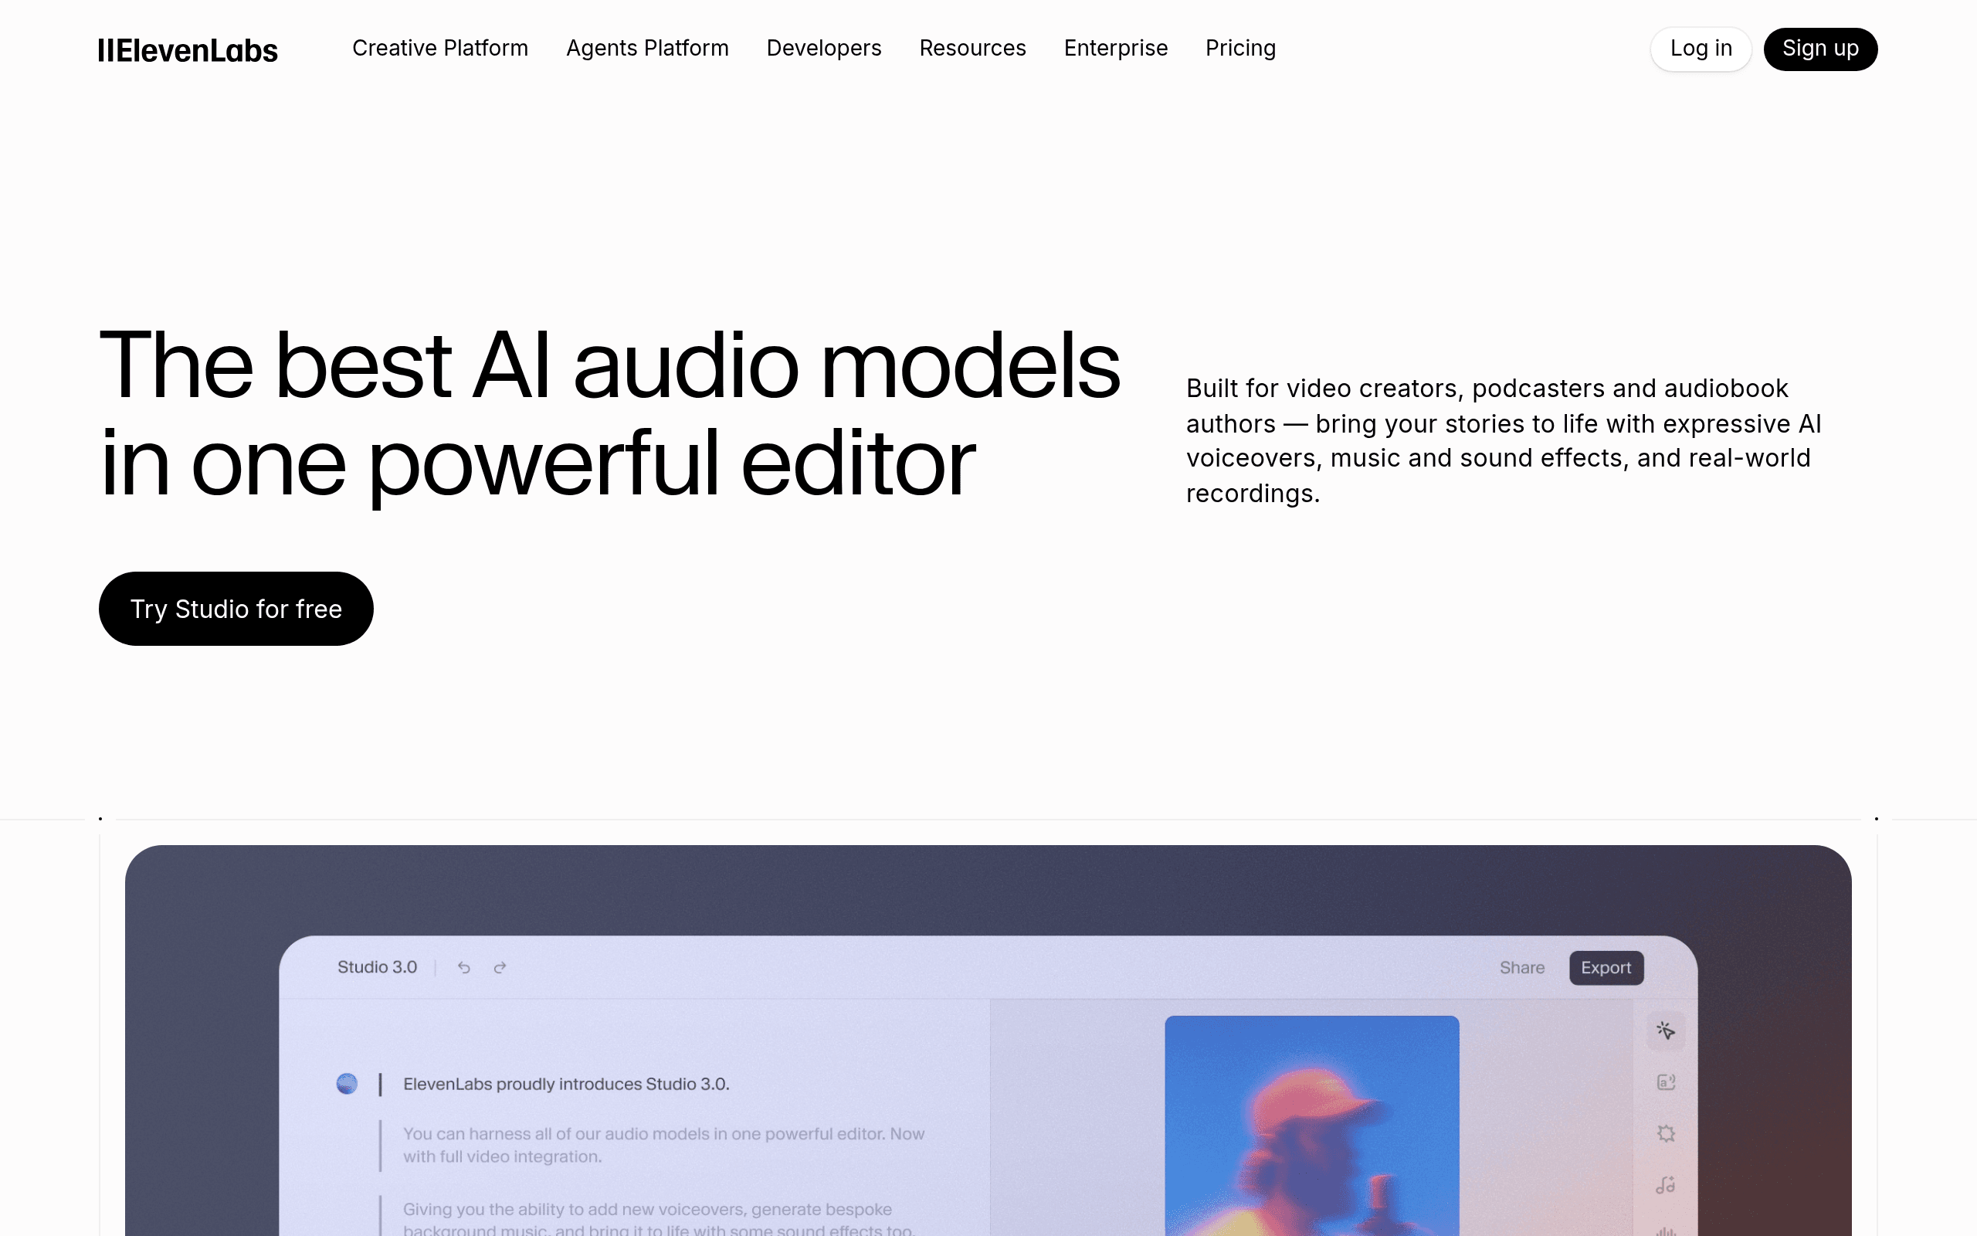Image resolution: width=1977 pixels, height=1236 pixels.
Task: Click the Sign up button
Action: [x=1820, y=49]
